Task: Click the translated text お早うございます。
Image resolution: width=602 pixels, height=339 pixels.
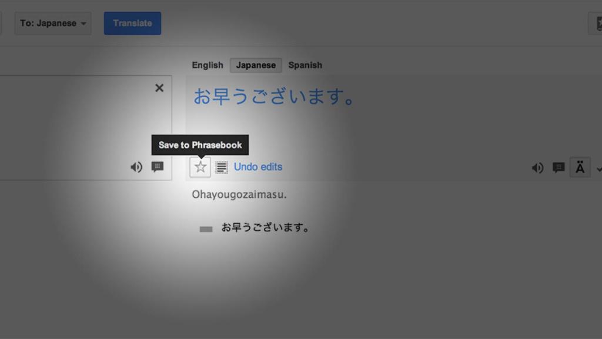Action: pyautogui.click(x=273, y=98)
